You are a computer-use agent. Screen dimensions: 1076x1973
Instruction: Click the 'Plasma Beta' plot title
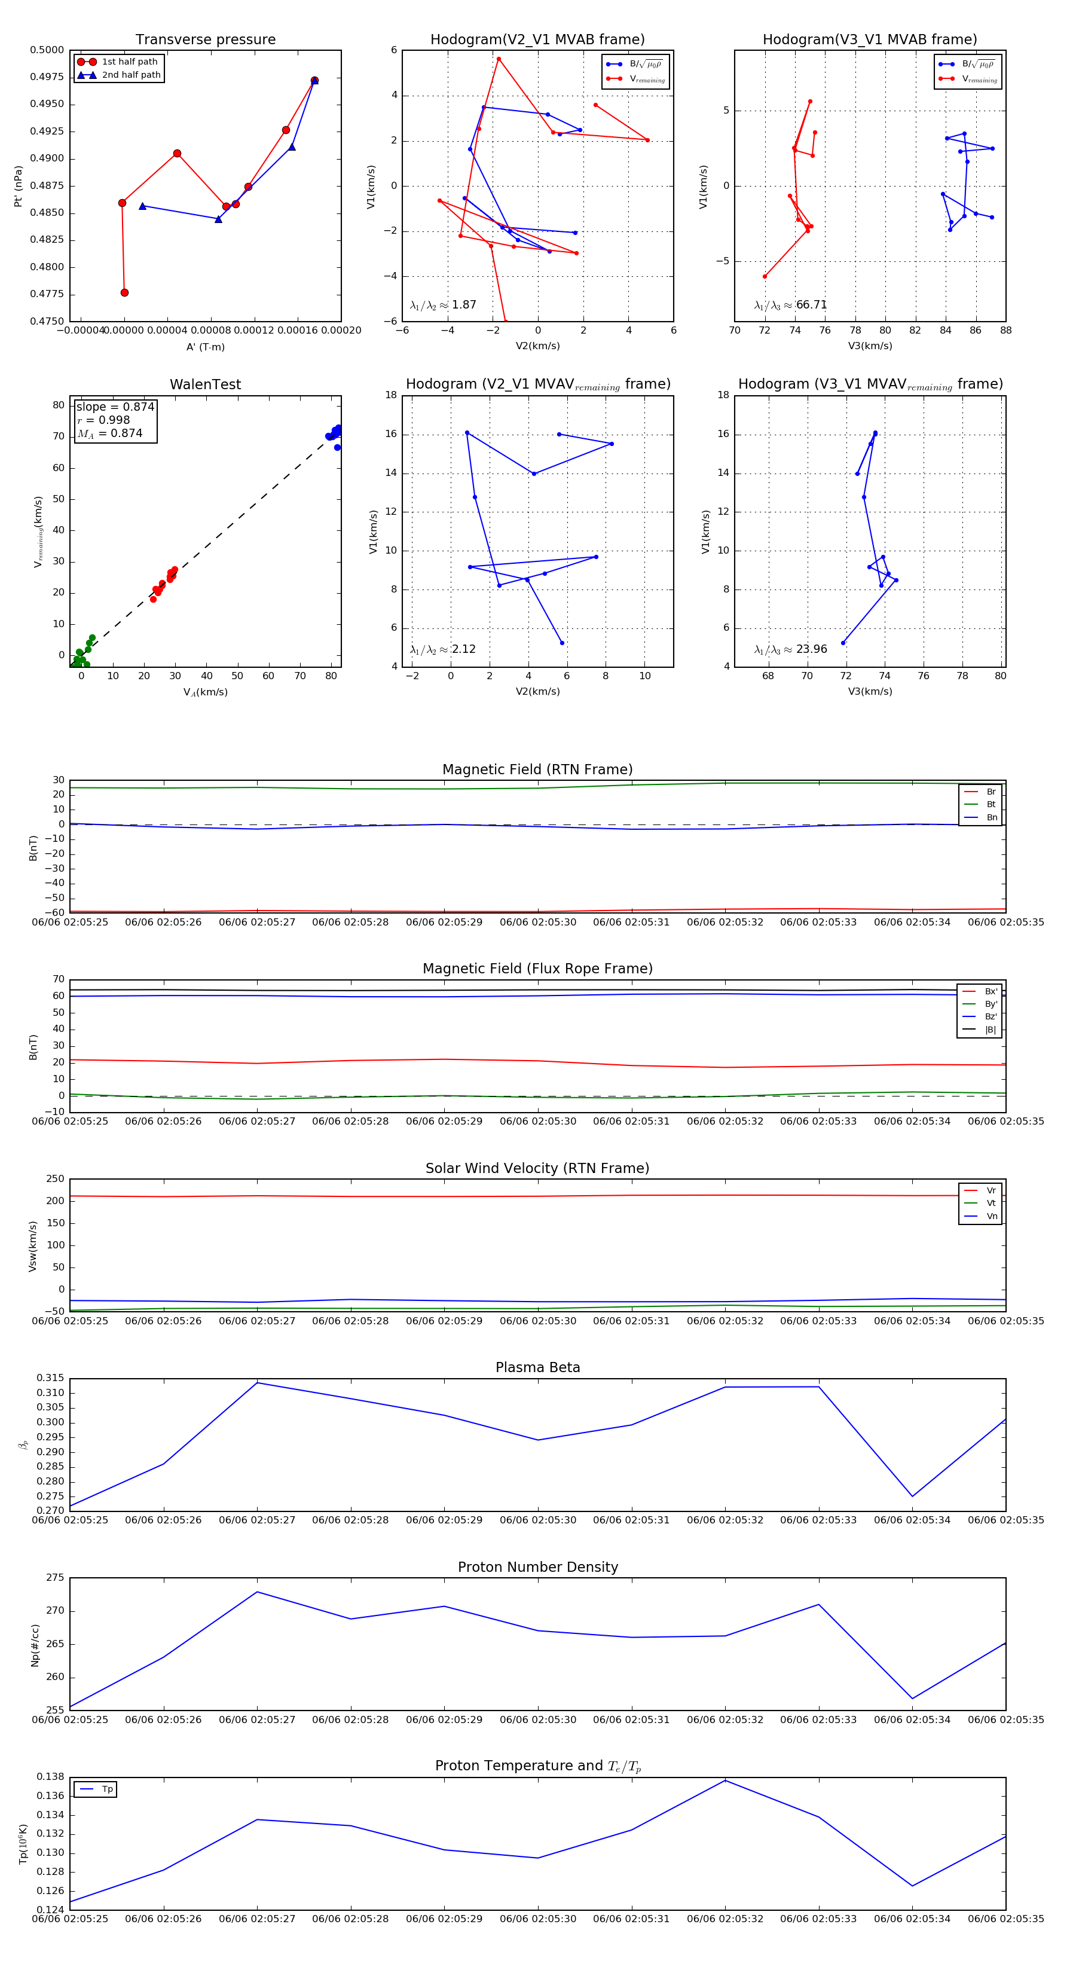(x=537, y=1368)
